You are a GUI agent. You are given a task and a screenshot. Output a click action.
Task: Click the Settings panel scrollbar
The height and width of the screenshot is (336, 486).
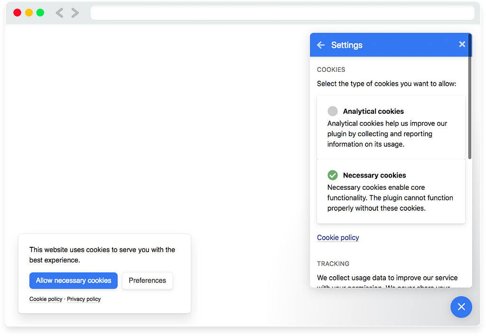coord(469,109)
